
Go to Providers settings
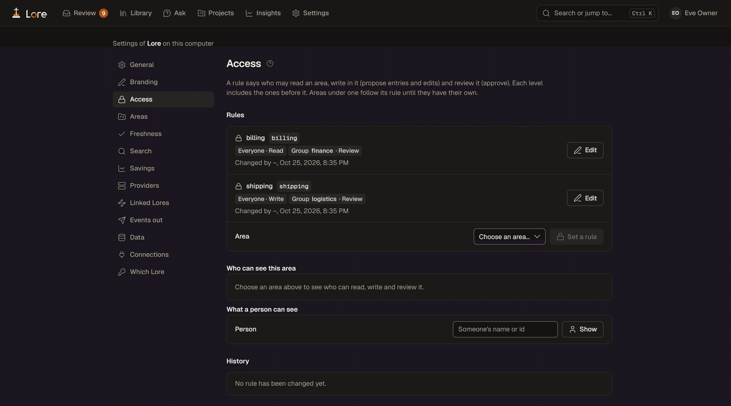click(163, 185)
